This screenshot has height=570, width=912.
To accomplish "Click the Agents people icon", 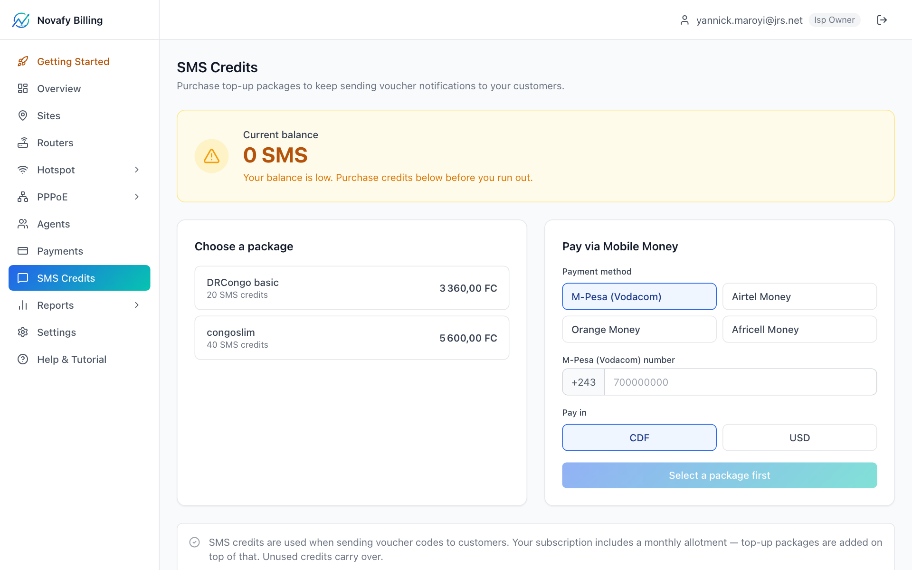I will click(x=23, y=224).
